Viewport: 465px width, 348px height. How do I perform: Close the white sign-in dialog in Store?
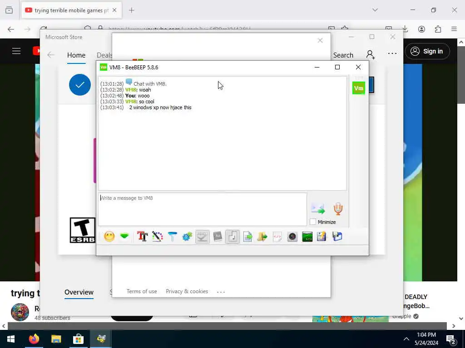320,40
